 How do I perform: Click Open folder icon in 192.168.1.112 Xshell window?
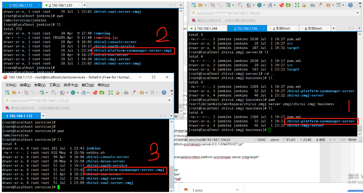click(14, 93)
